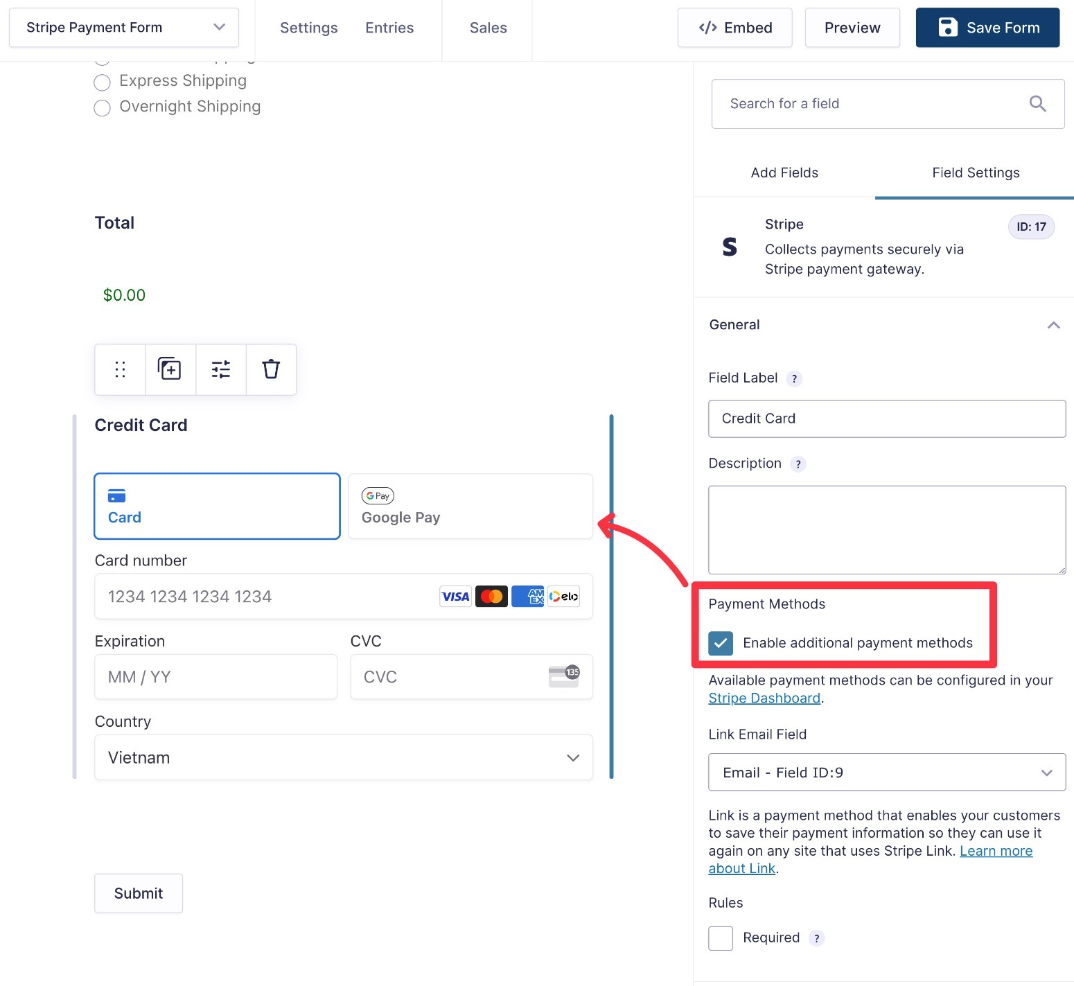Open the Sales tab
1074x986 pixels.
tap(488, 28)
